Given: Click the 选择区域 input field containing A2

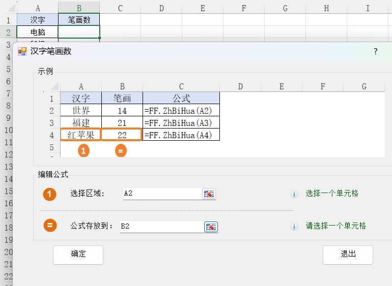Looking at the screenshot, I should [x=162, y=194].
